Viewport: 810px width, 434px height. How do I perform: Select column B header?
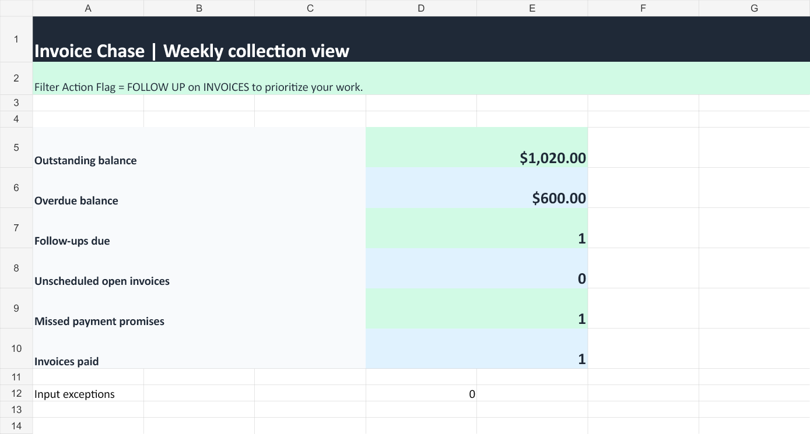click(199, 8)
